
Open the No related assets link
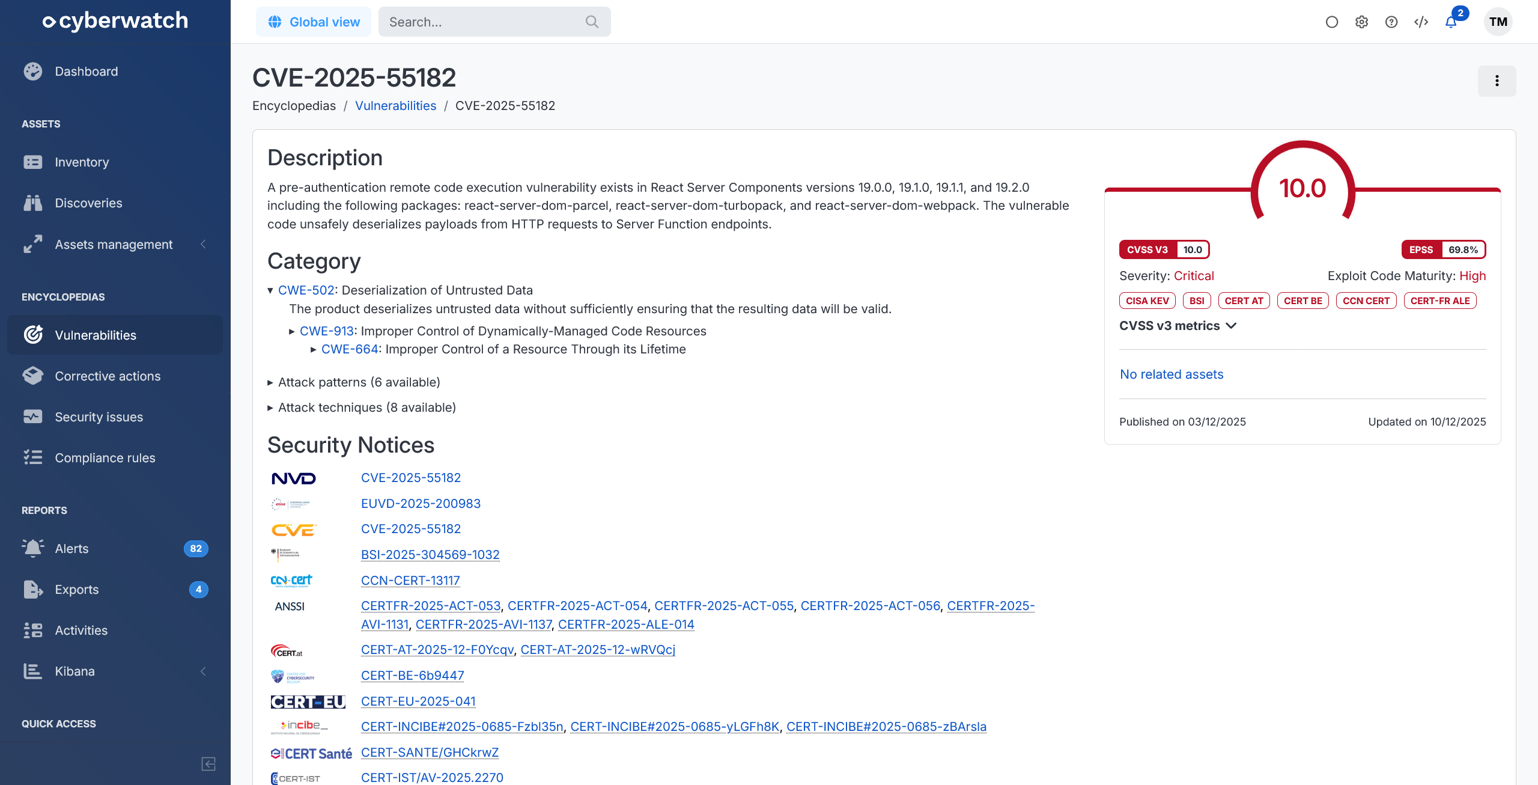pyautogui.click(x=1172, y=374)
